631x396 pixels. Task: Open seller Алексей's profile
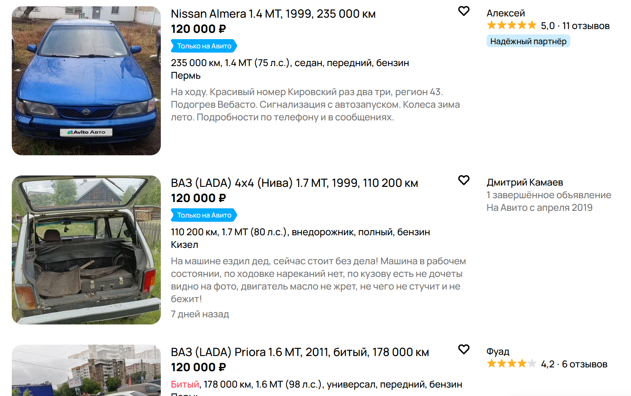coord(506,13)
